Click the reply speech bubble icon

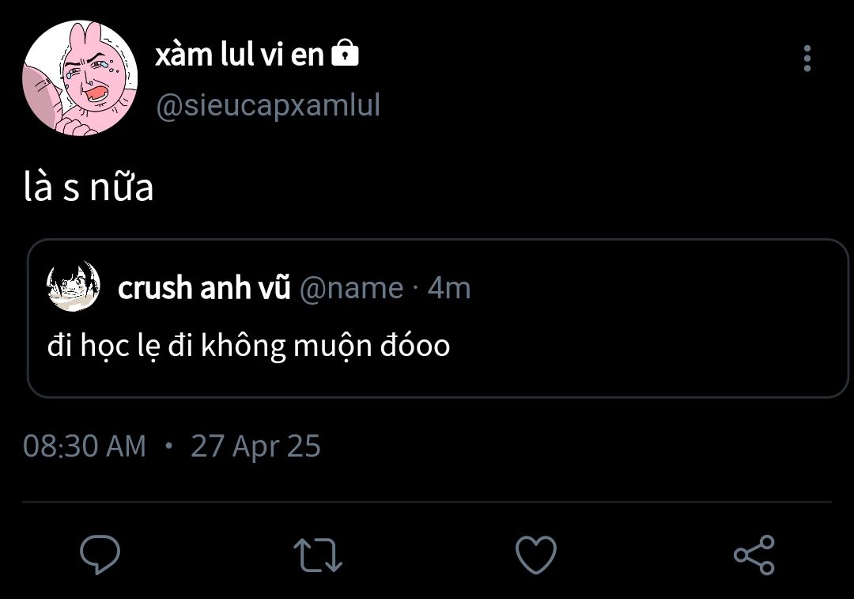[100, 554]
